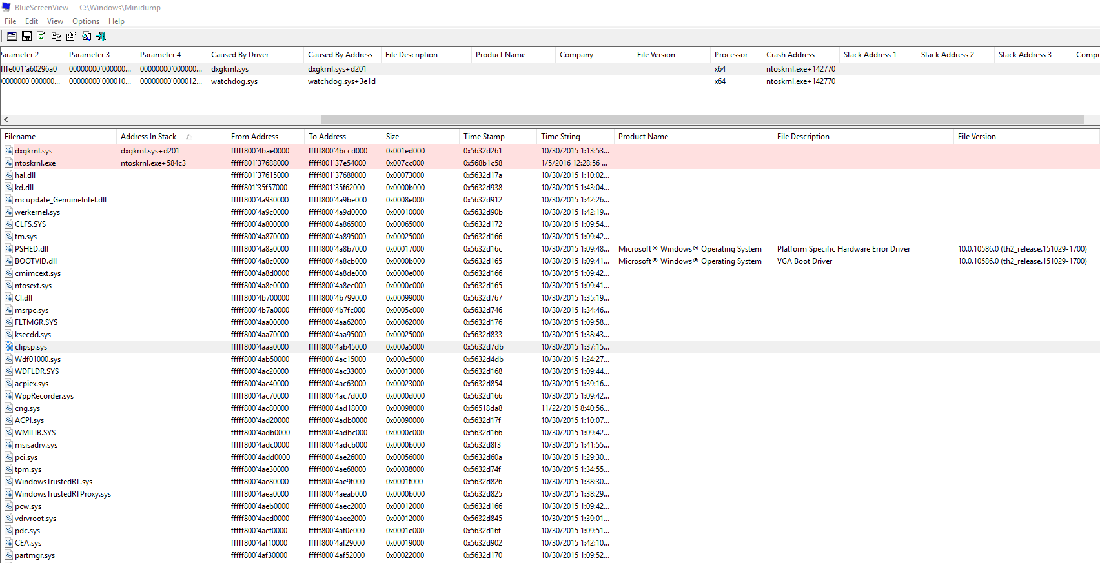
Task: Click the Exit door toolbar icon
Action: pyautogui.click(x=101, y=36)
